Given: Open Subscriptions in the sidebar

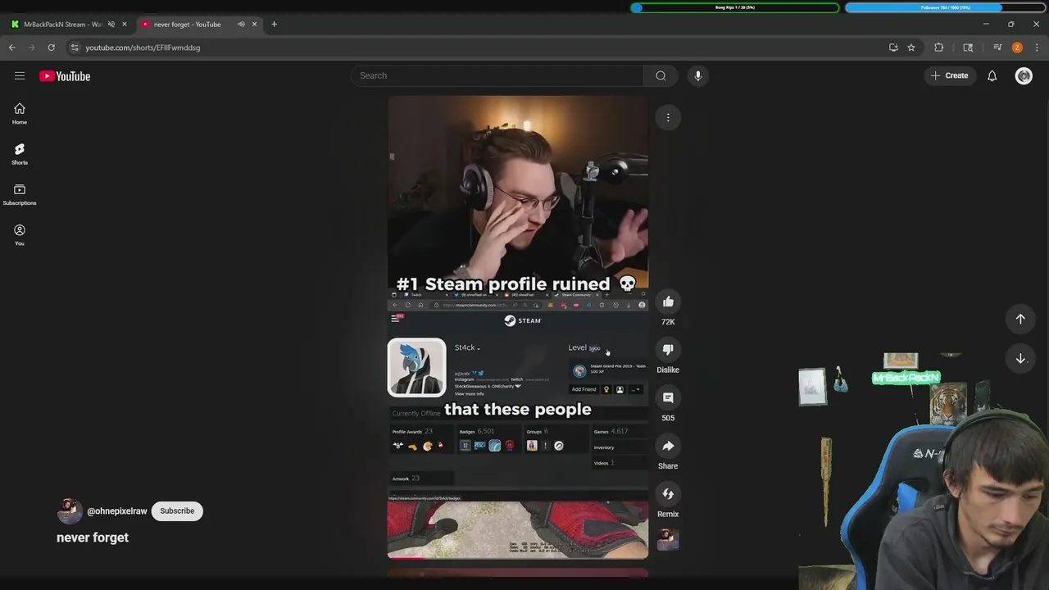Looking at the screenshot, I should (20, 195).
